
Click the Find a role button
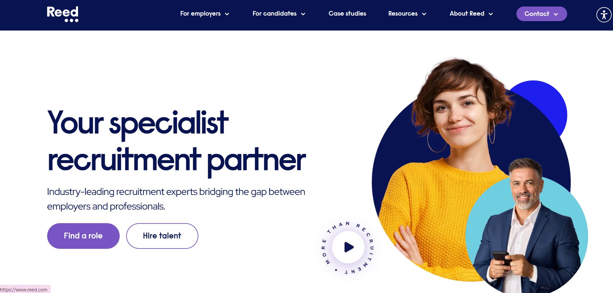coord(83,236)
